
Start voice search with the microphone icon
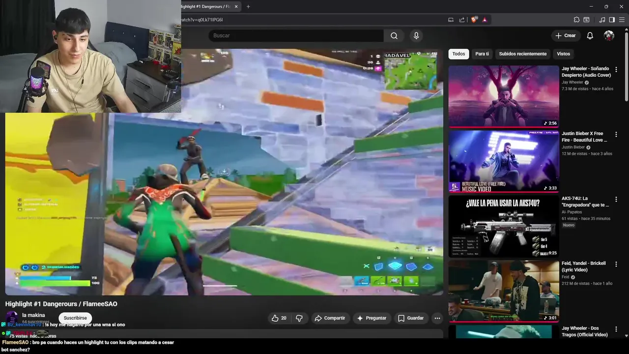click(416, 35)
